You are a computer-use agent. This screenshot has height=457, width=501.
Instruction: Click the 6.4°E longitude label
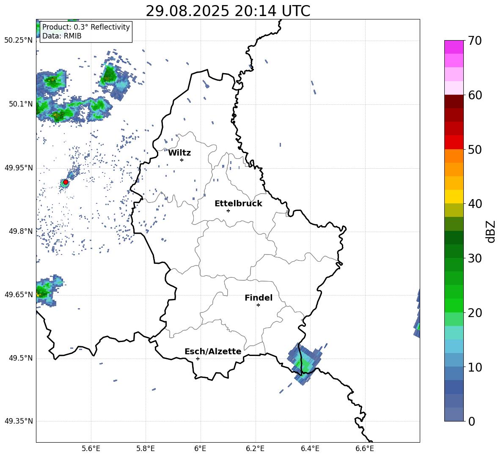[310, 449]
